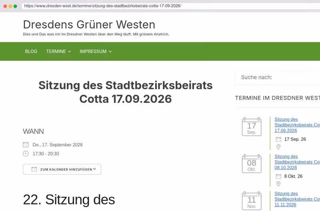Image resolution: width=320 pixels, height=211 pixels.
Task: Click the location pin under 17 Sep. 26
Action: (278, 147)
